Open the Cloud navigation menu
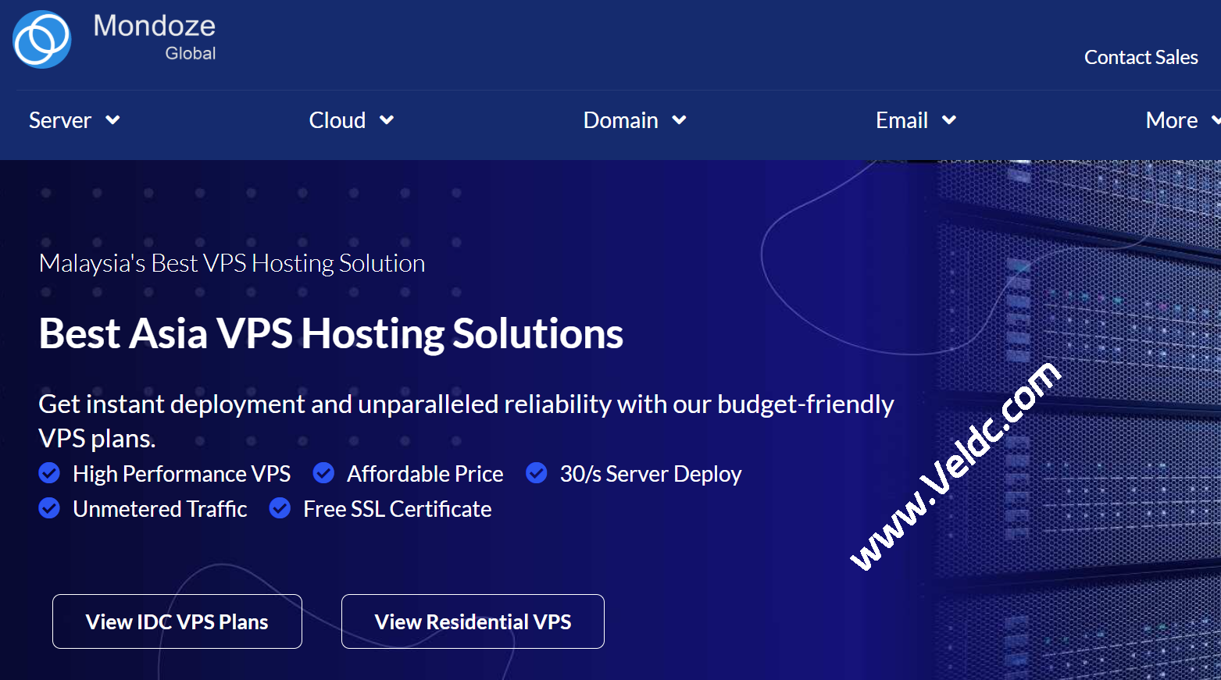 337,120
